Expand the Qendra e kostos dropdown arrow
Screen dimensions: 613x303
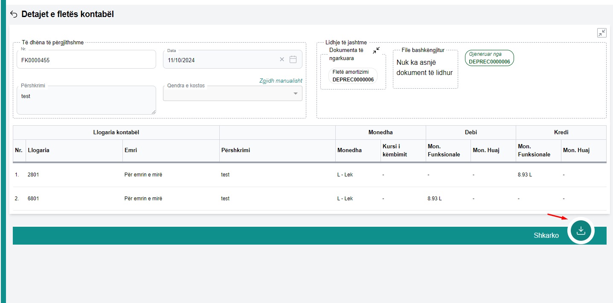point(296,94)
